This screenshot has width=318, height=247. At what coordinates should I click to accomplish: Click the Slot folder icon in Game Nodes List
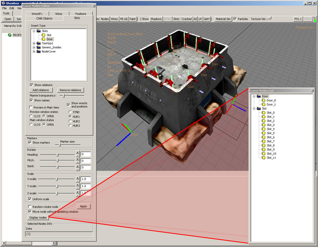pos(259,108)
